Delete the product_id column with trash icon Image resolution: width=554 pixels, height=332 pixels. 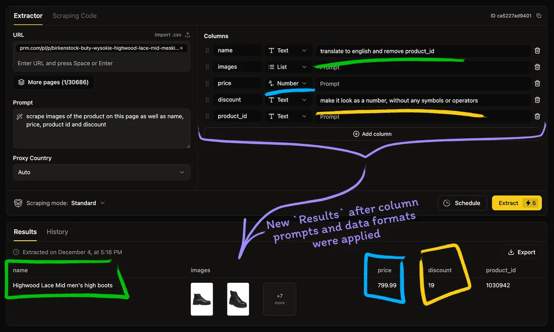click(x=537, y=116)
